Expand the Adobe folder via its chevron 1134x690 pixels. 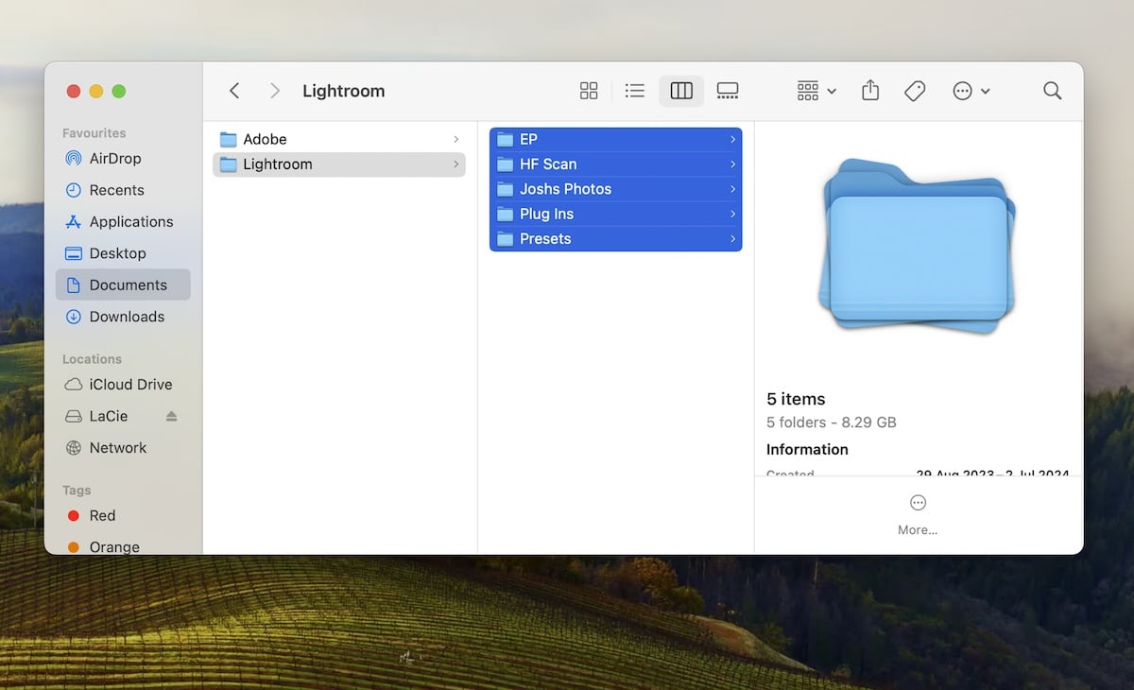457,138
